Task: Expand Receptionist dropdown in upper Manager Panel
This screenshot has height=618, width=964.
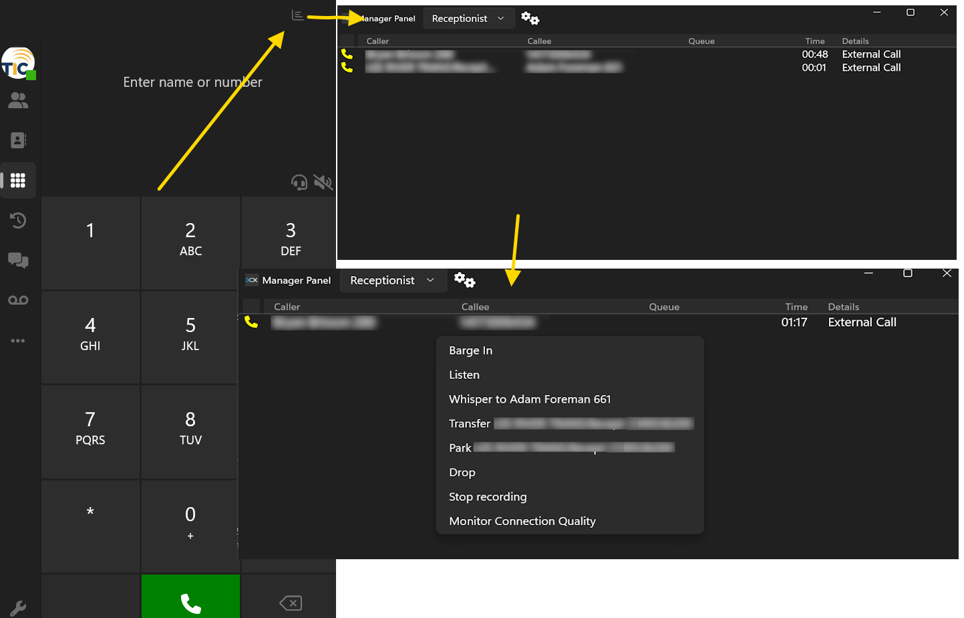Action: [x=469, y=19]
